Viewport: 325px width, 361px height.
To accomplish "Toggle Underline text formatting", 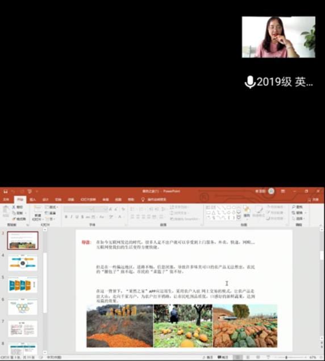I will [77, 217].
